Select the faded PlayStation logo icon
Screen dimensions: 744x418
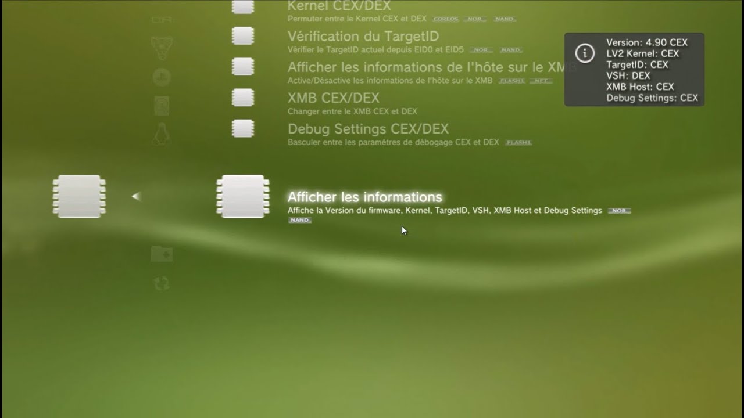[161, 77]
